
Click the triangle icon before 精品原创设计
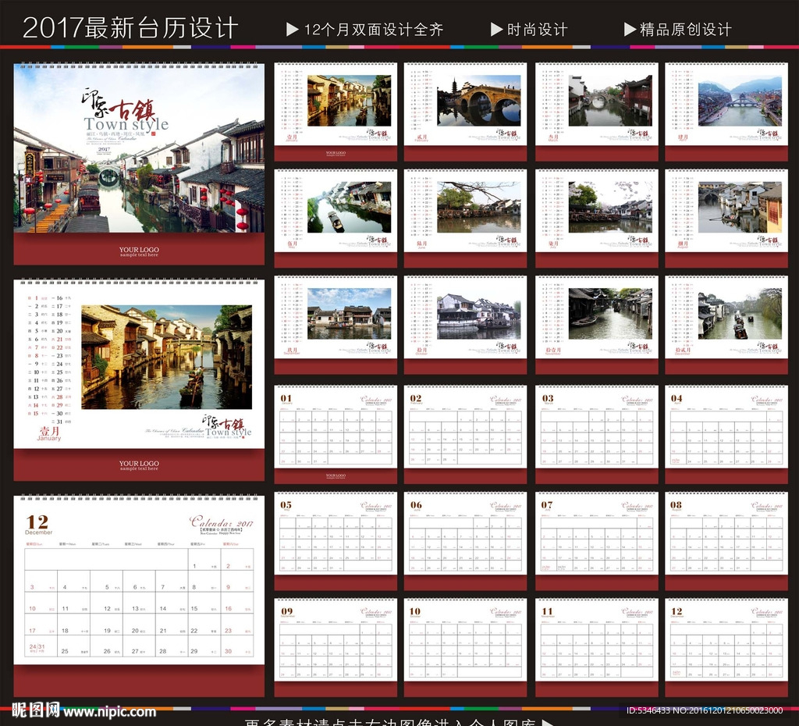click(x=630, y=30)
